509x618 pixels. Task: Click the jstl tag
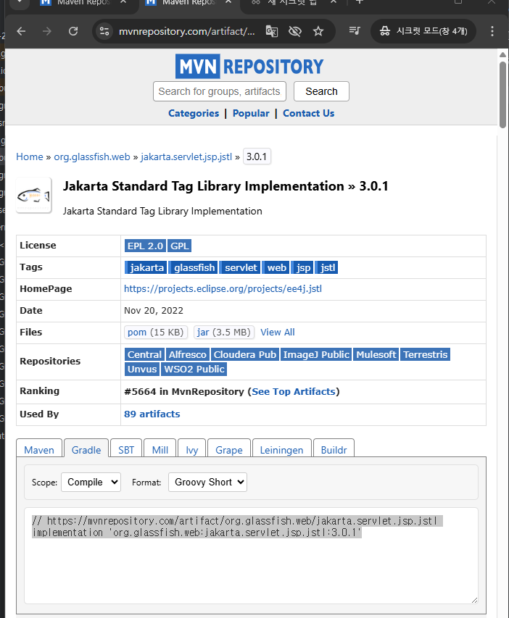(327, 267)
